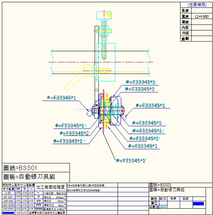This screenshot has width=213, height=215.
Task: Click the green crossed bearing box in assembly
Action: pos(107,104)
